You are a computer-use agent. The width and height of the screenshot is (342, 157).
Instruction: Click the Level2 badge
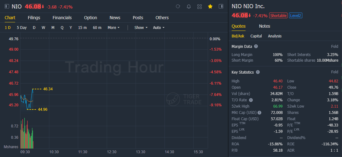[x=296, y=15]
